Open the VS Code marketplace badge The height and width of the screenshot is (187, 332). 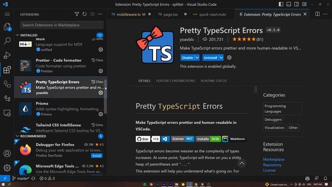pos(165,139)
